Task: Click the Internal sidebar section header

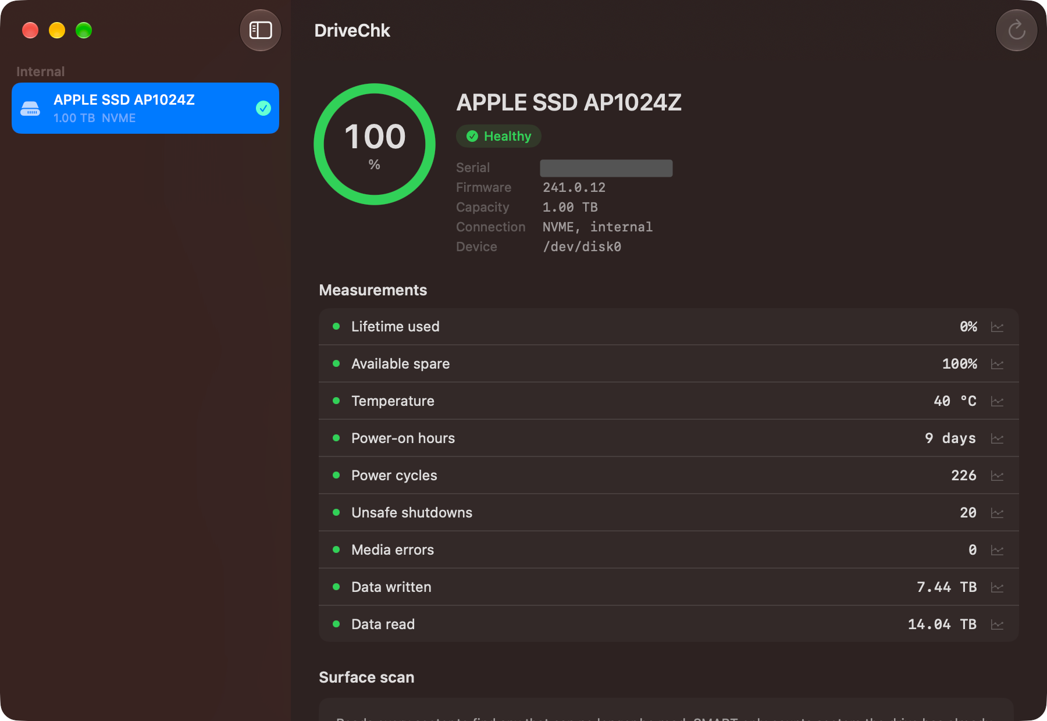Action: click(40, 72)
